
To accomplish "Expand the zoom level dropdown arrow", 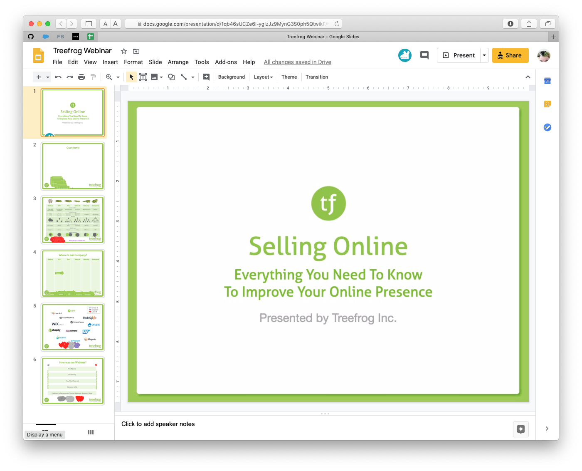I will [118, 77].
